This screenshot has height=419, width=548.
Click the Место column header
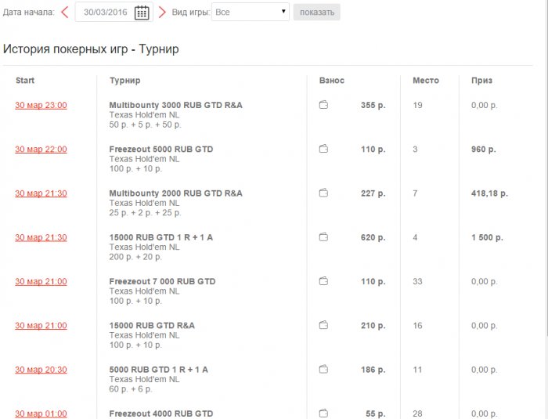[425, 81]
